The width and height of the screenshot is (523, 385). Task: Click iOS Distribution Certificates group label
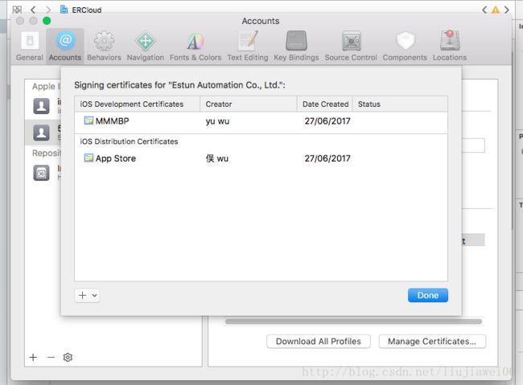point(129,141)
